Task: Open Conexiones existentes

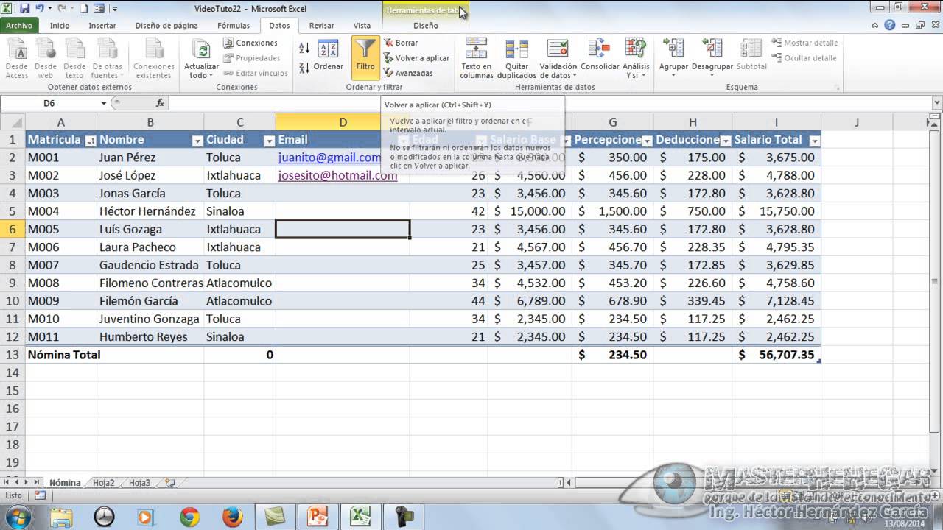Action: [x=153, y=58]
